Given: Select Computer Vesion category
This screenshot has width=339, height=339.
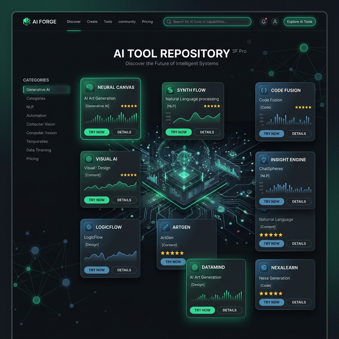Looking at the screenshot, I should tap(41, 133).
